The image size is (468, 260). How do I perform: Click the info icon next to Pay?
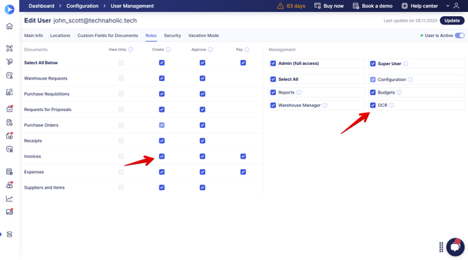pyautogui.click(x=247, y=50)
